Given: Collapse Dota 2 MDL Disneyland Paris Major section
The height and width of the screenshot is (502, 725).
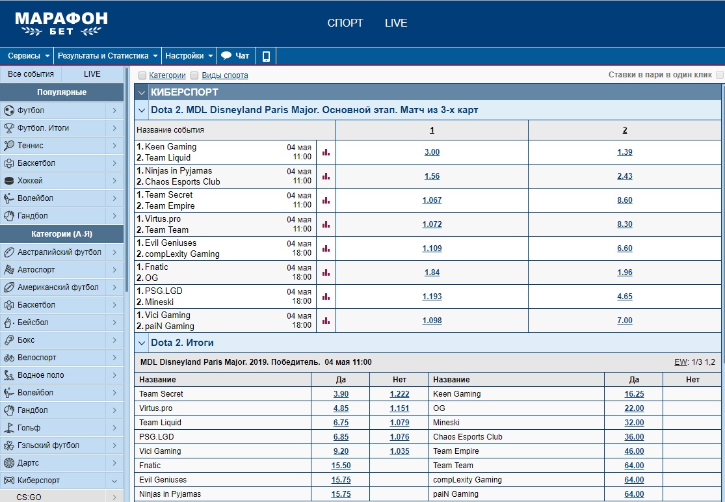Looking at the screenshot, I should pos(142,111).
